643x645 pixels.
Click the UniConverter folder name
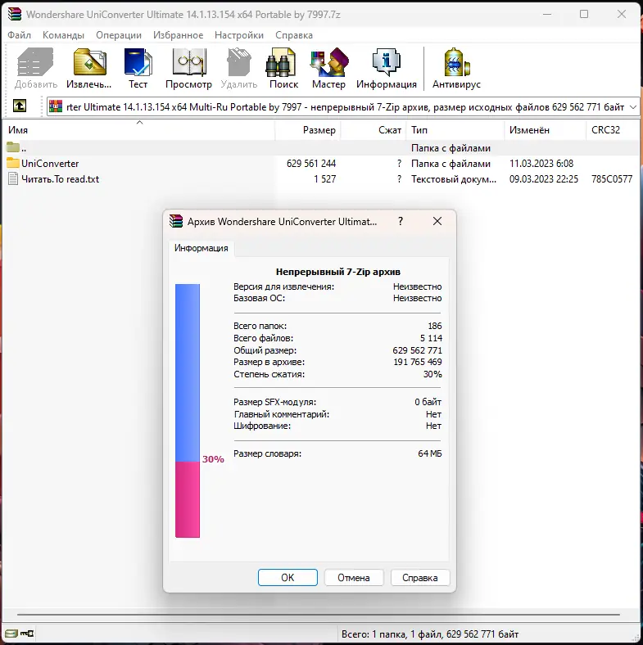(50, 164)
